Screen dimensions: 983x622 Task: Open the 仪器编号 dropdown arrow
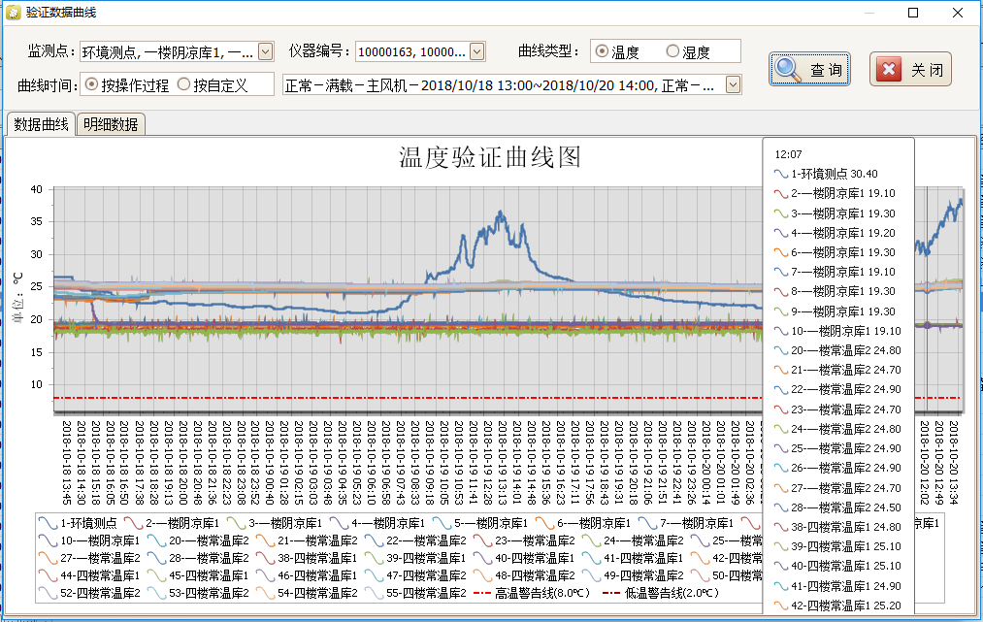tap(477, 51)
